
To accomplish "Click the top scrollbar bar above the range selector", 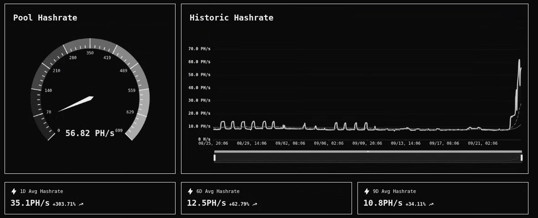I will pos(368,152).
